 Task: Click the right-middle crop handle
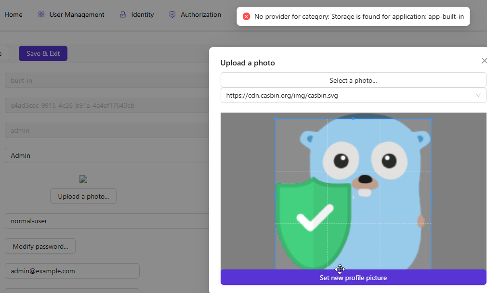tap(431, 196)
